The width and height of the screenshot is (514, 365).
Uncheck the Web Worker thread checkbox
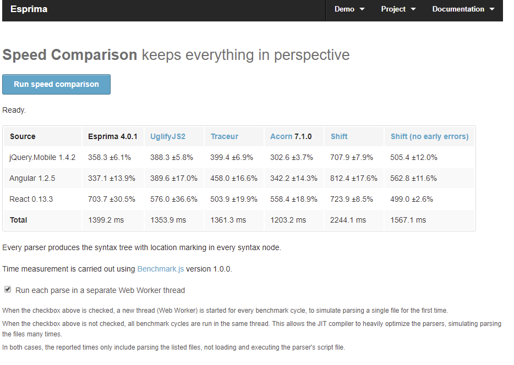[x=8, y=289]
